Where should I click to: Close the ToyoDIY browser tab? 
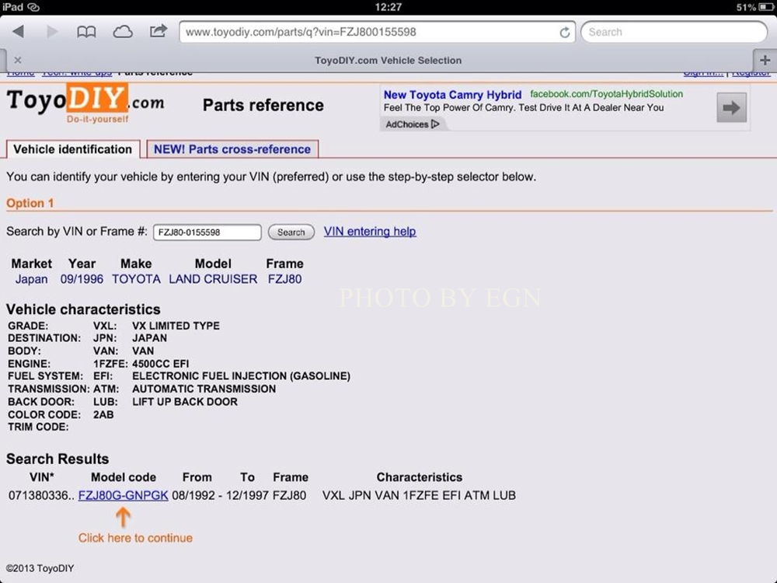pos(18,60)
